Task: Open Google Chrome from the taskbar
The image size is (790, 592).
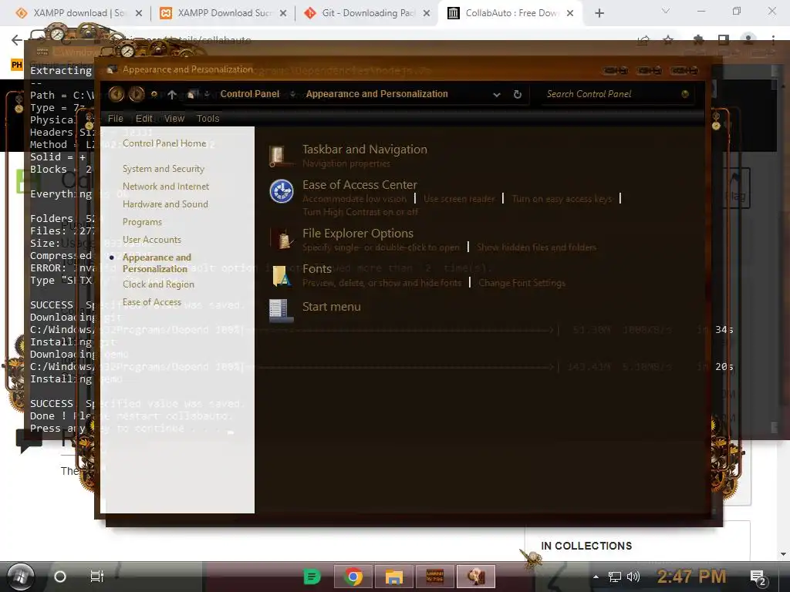Action: tap(353, 577)
